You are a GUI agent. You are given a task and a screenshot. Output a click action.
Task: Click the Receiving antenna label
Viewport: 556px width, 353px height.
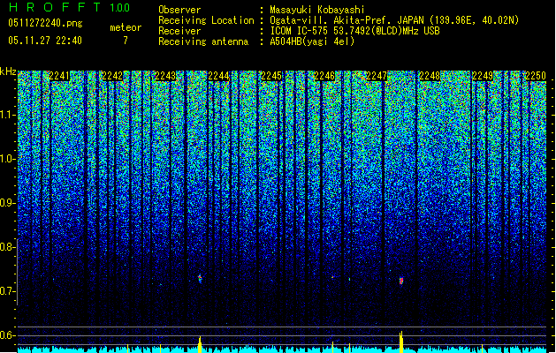[x=203, y=41]
